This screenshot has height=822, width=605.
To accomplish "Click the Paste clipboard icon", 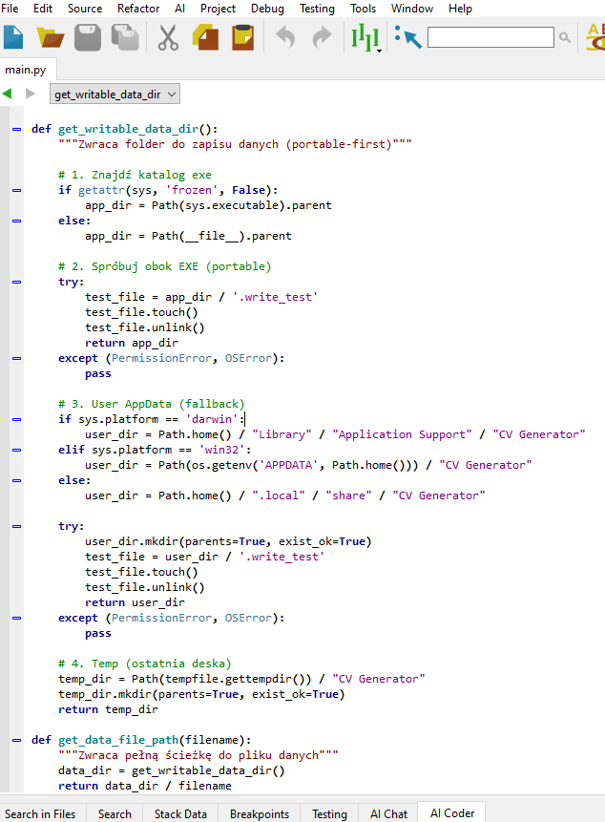I will pos(243,38).
